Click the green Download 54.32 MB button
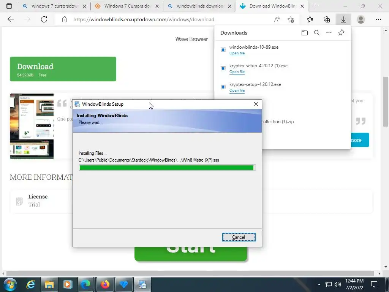The width and height of the screenshot is (389, 292). (63, 69)
